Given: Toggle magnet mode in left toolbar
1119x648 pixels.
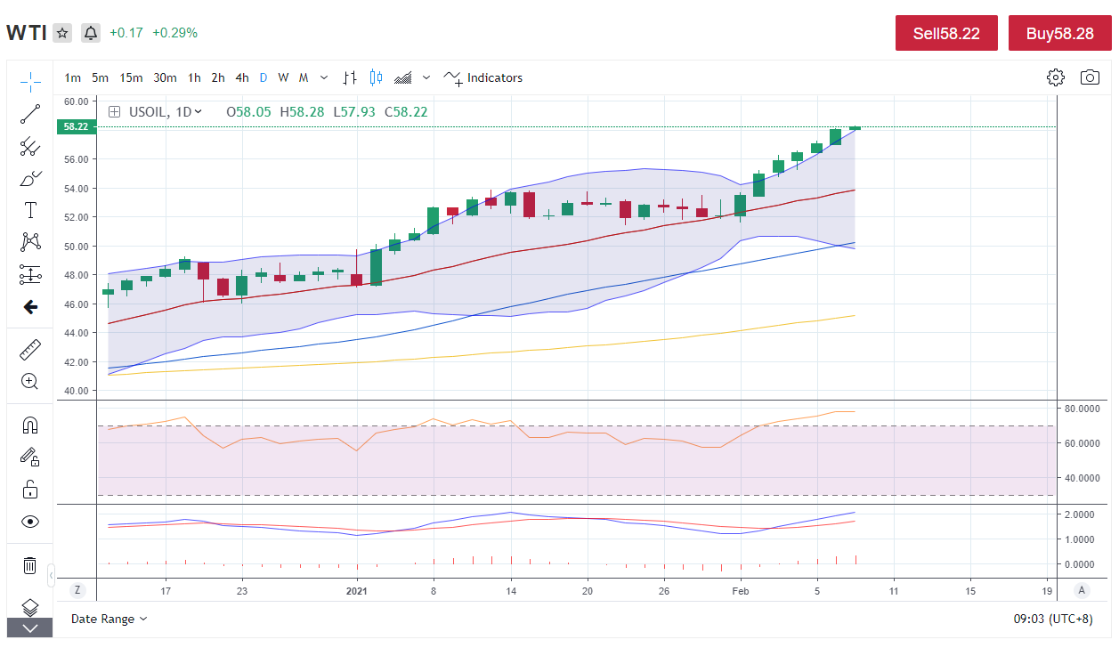Looking at the screenshot, I should tap(30, 425).
